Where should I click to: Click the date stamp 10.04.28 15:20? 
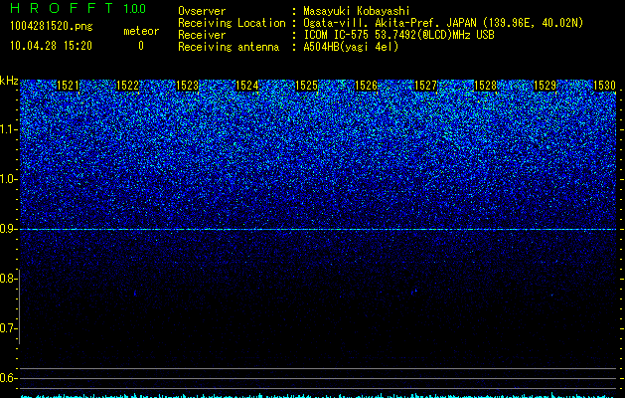51,46
